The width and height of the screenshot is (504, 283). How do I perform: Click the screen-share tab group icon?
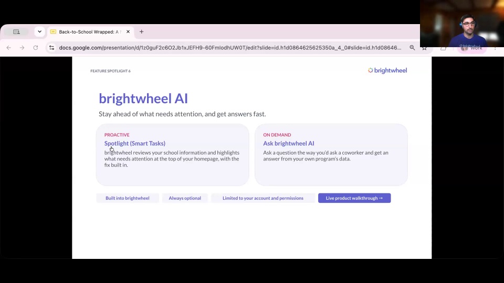(x=16, y=32)
